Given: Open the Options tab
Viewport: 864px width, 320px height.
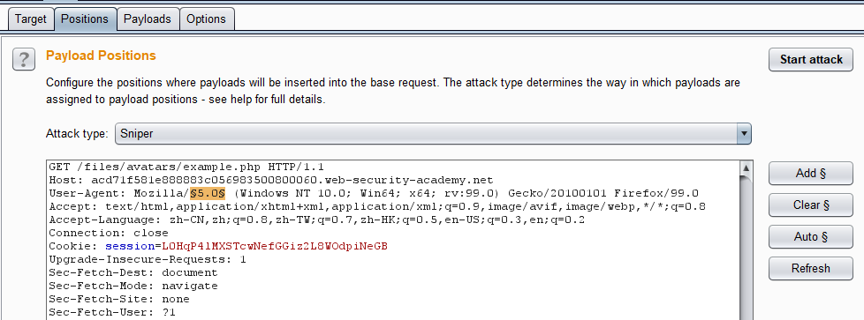Looking at the screenshot, I should point(206,19).
